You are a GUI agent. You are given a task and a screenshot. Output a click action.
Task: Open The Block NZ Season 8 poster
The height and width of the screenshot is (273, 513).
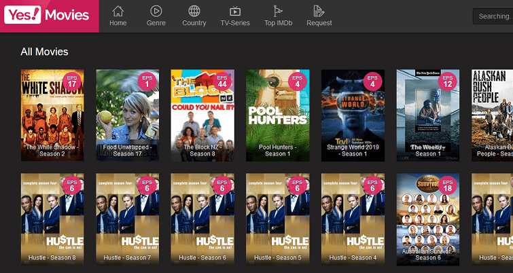pos(202,115)
